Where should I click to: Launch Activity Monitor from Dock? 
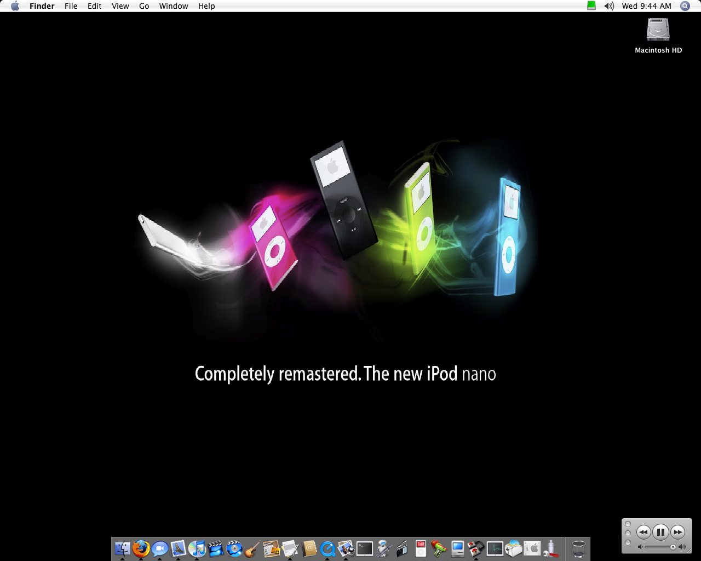(x=495, y=548)
